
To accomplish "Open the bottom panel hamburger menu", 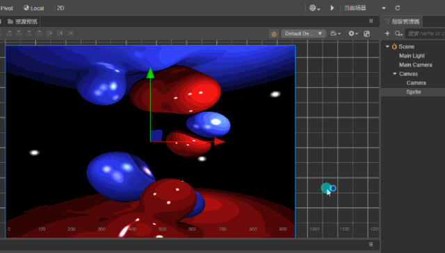I will tap(371, 244).
